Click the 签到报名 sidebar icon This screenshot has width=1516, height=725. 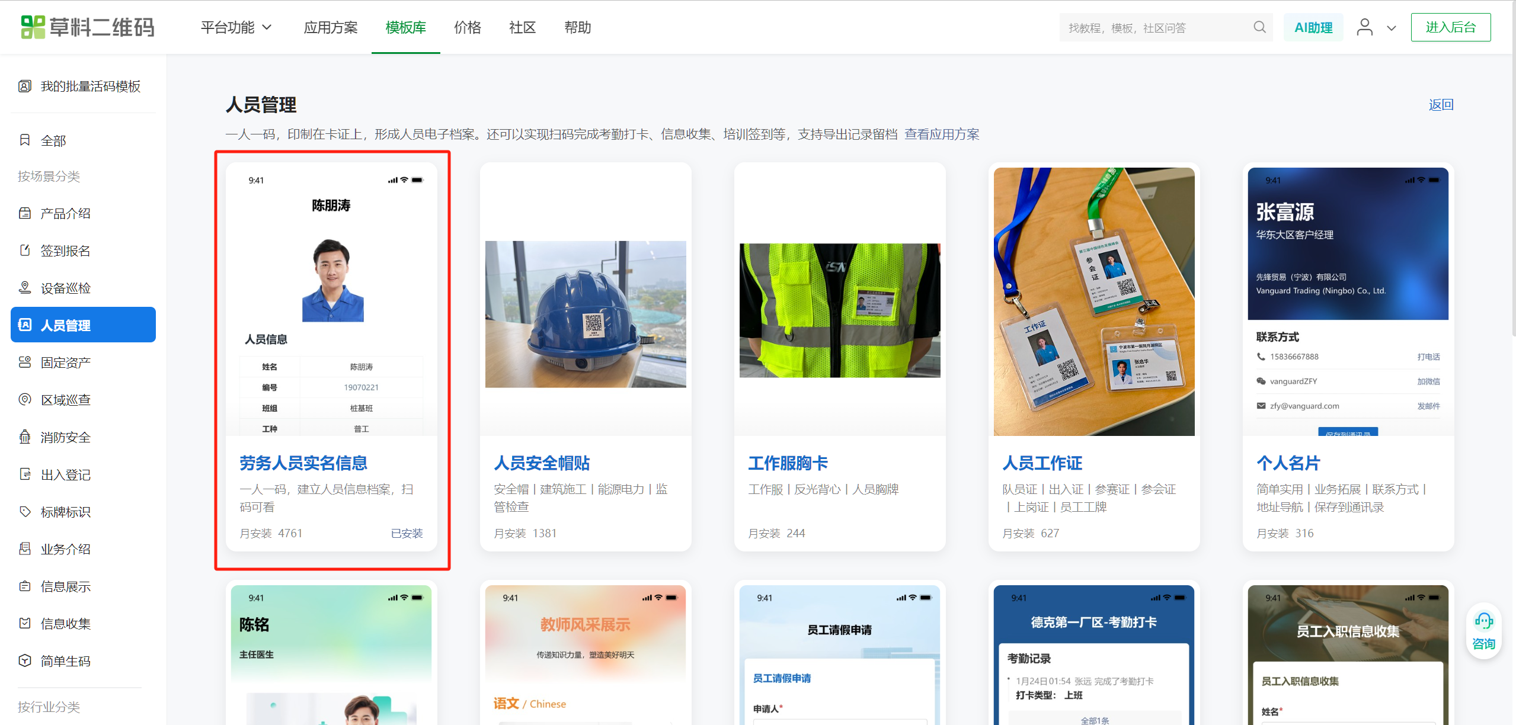(25, 251)
